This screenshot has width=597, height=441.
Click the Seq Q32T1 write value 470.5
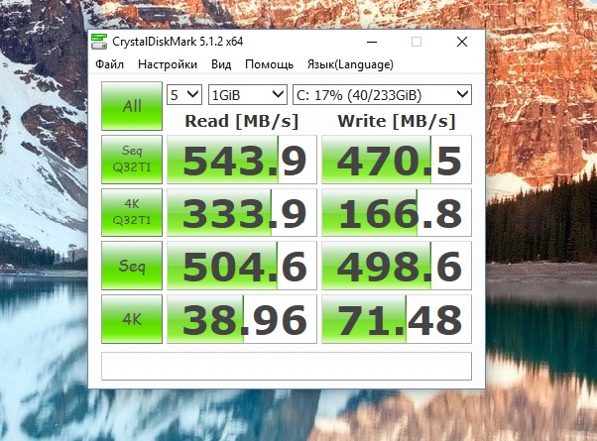point(397,160)
